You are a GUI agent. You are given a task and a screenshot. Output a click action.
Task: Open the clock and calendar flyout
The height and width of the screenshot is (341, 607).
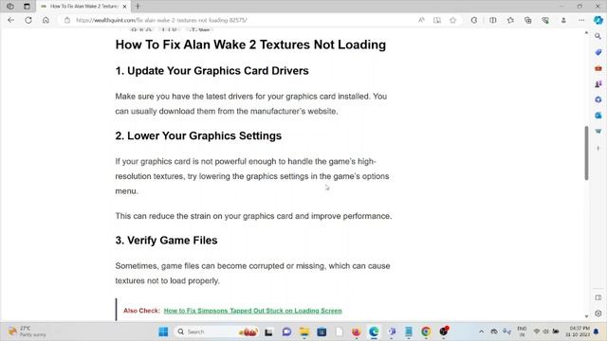tap(578, 332)
